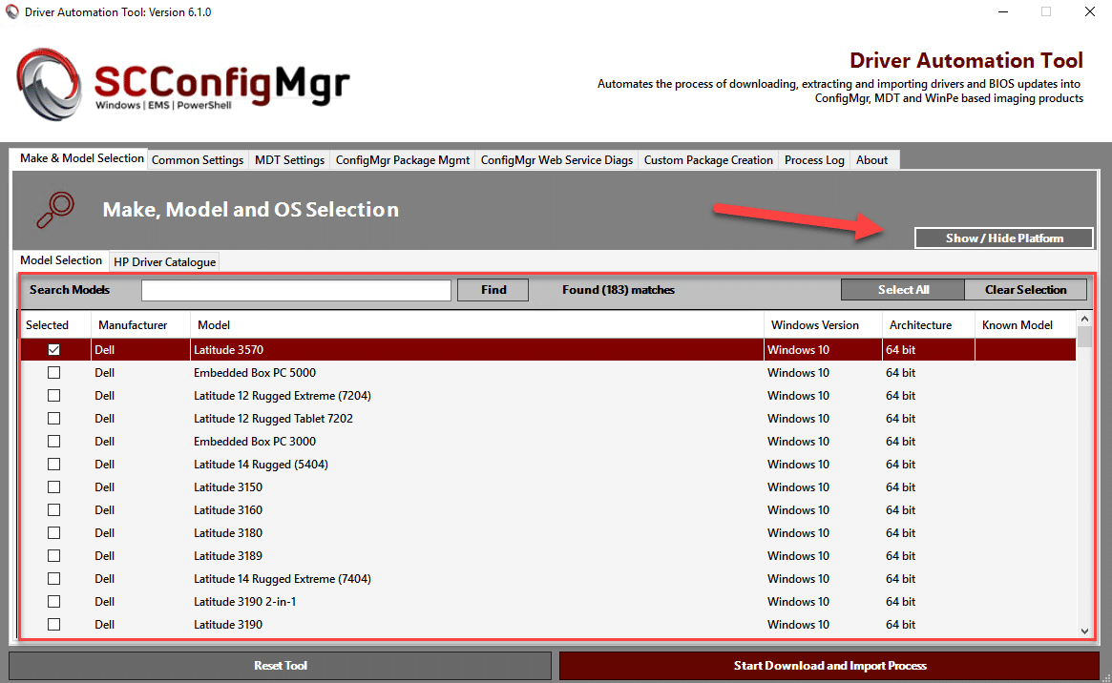The height and width of the screenshot is (683, 1112).
Task: View the About tab
Action: point(871,159)
